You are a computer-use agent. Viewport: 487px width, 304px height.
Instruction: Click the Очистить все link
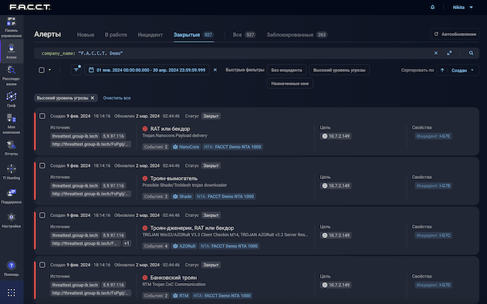(x=117, y=98)
